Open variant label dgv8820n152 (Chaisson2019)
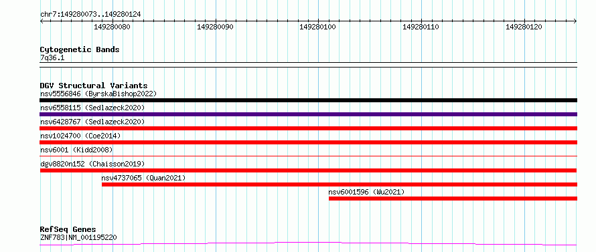 click(x=92, y=164)
